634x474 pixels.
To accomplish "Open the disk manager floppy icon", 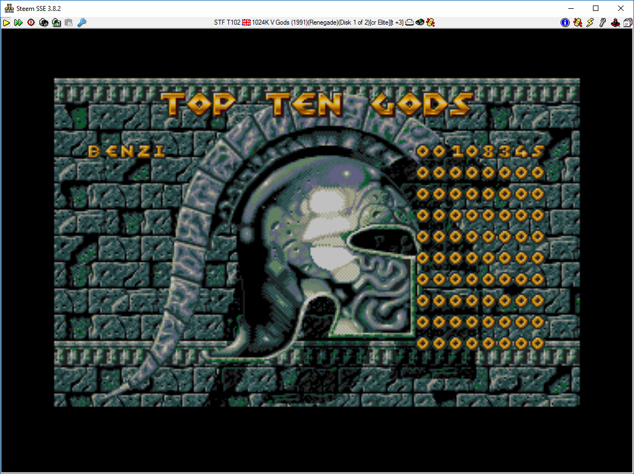I will tap(627, 22).
